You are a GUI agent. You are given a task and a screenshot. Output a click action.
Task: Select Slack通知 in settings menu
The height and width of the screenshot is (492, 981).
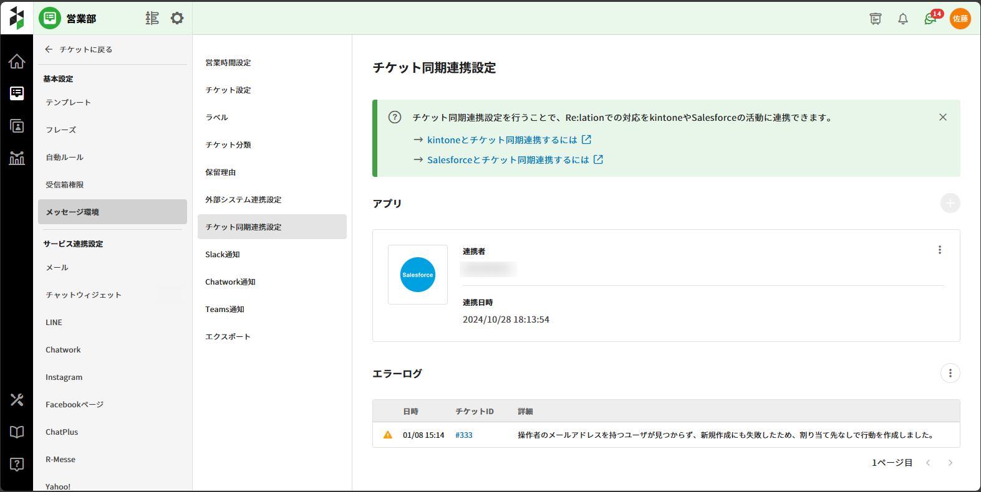[x=223, y=255]
